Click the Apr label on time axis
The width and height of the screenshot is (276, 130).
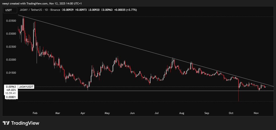pyautogui.click(x=83, y=113)
